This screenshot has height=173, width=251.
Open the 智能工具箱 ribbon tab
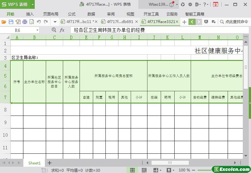pos(195,14)
